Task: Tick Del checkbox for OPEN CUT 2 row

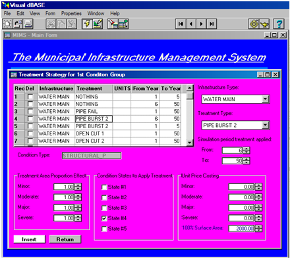Action: (x=30, y=141)
